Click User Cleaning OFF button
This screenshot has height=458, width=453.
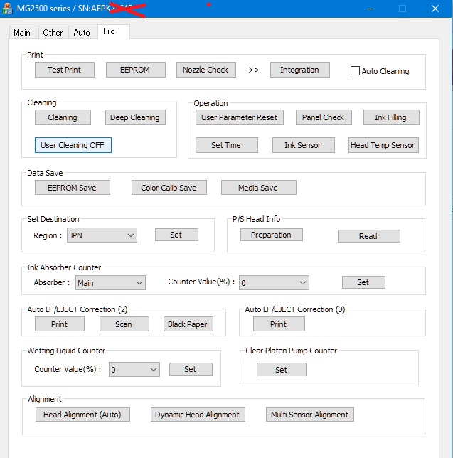click(x=73, y=145)
